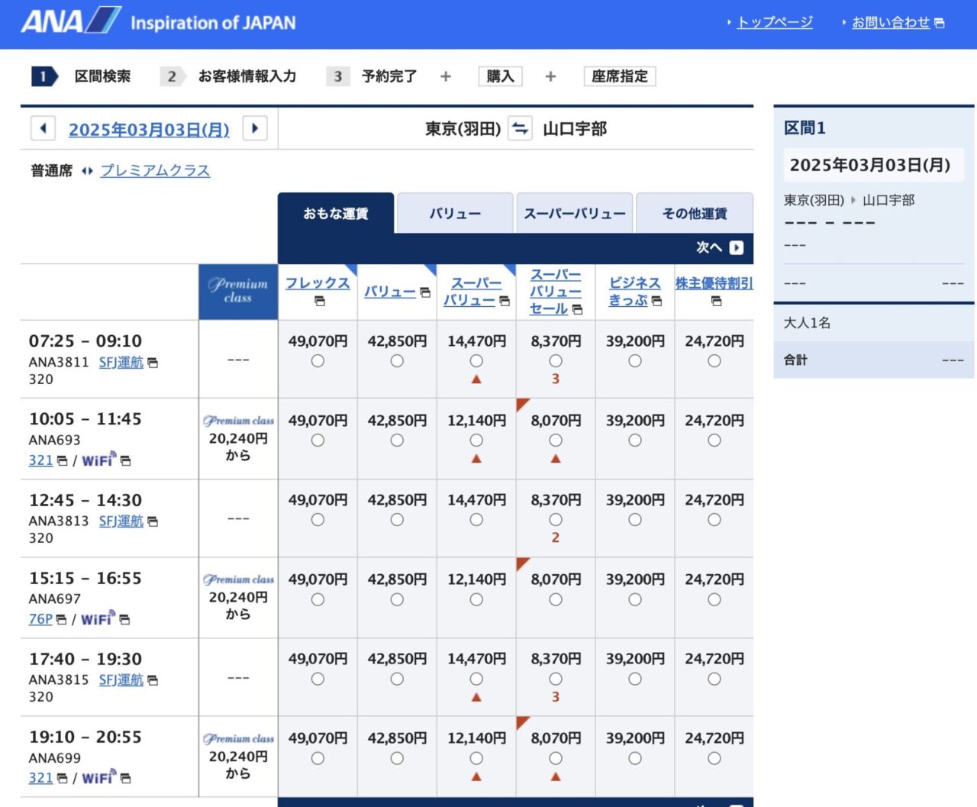
Task: Open 321 aircraft link for ANA693
Action: (41, 460)
